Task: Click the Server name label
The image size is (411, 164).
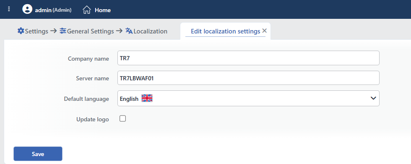Action: [93, 78]
